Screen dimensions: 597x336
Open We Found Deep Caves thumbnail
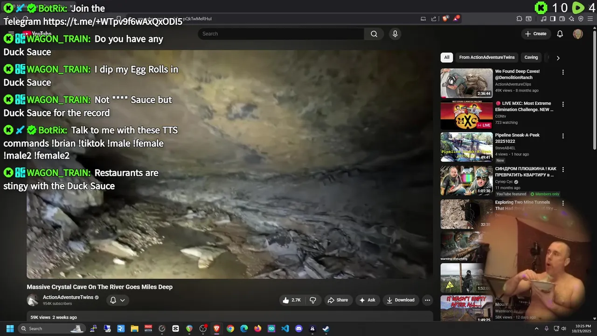466,83
